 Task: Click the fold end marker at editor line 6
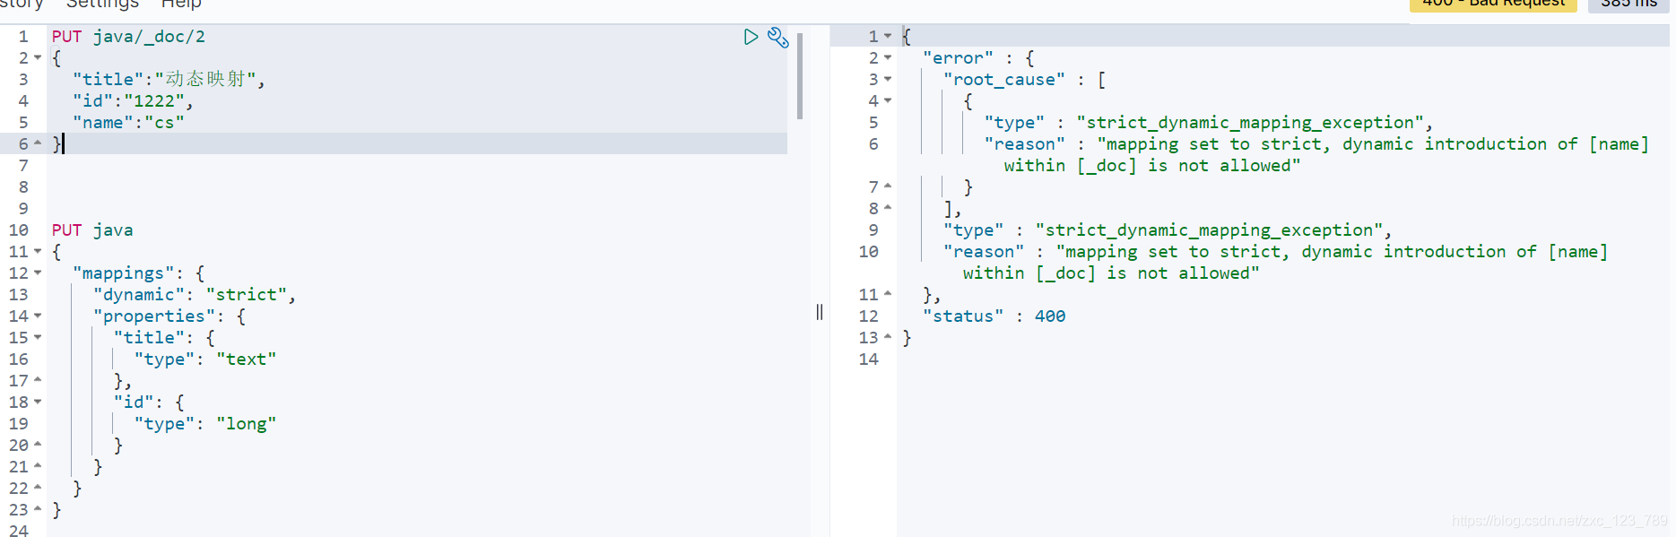[x=38, y=143]
